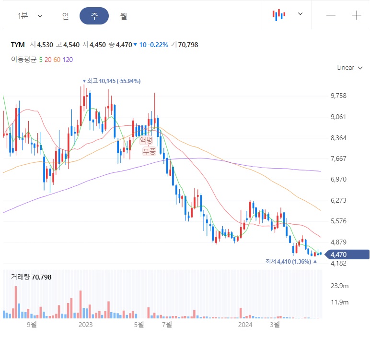Viewport: 370px width, 340px height.
Task: Switch to the 월 monthly chart tab
Action: point(123,16)
